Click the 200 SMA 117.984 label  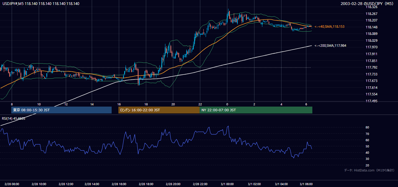pyautogui.click(x=330, y=46)
